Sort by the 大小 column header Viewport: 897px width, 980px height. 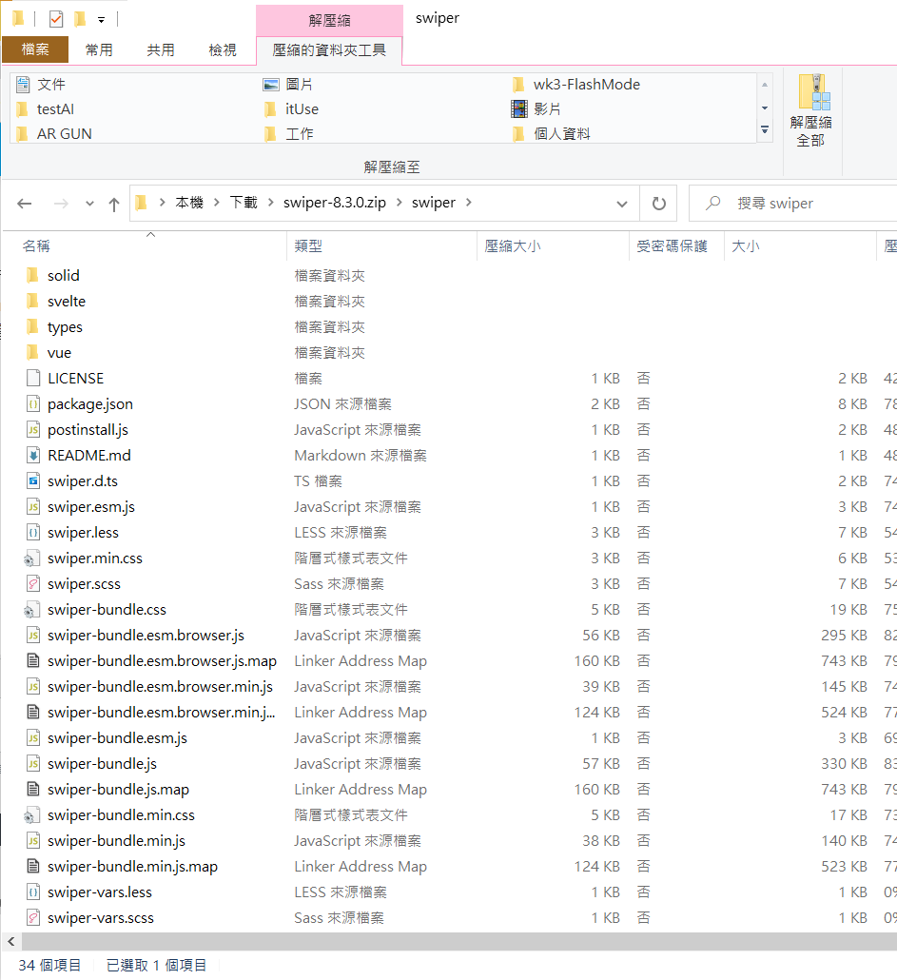(745, 246)
